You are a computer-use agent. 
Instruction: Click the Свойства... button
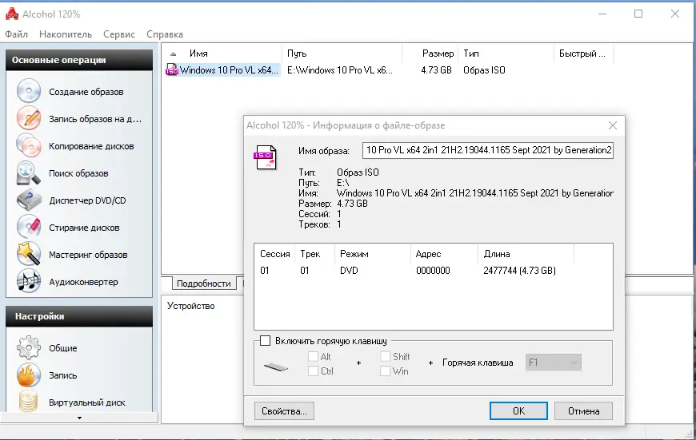click(284, 410)
